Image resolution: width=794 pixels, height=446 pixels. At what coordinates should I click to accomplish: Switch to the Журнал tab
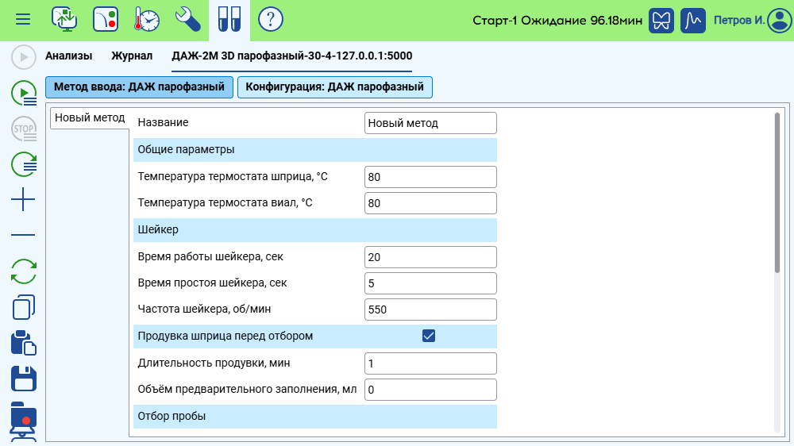tap(132, 56)
